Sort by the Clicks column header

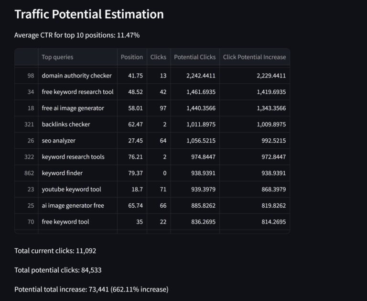pyautogui.click(x=158, y=57)
